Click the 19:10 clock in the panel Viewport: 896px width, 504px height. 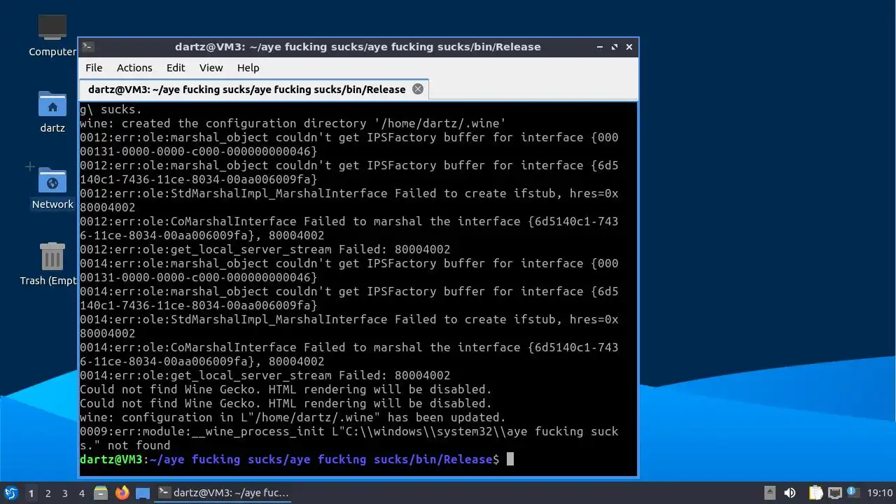pyautogui.click(x=880, y=493)
